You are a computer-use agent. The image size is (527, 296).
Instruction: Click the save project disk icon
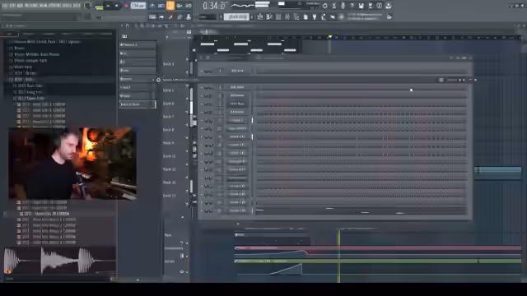coord(361,6)
